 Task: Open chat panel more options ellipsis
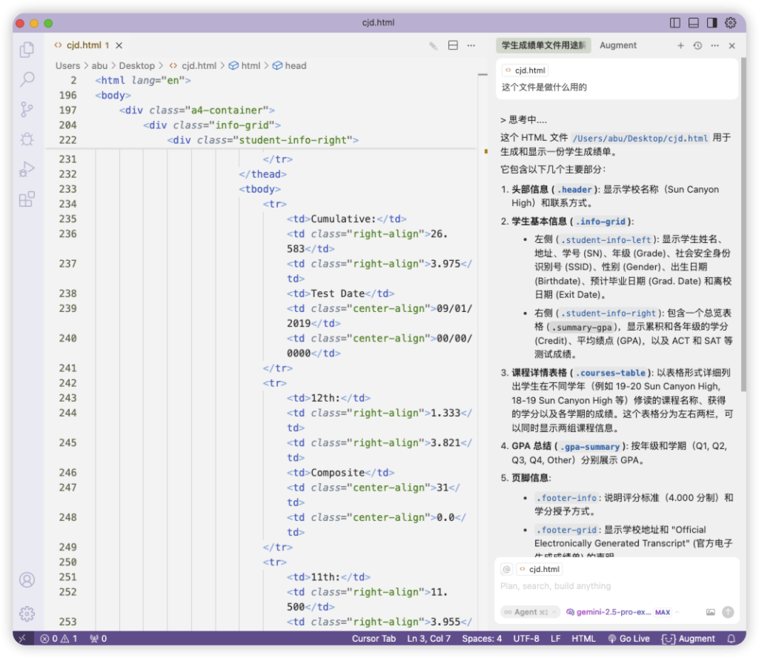click(x=715, y=45)
